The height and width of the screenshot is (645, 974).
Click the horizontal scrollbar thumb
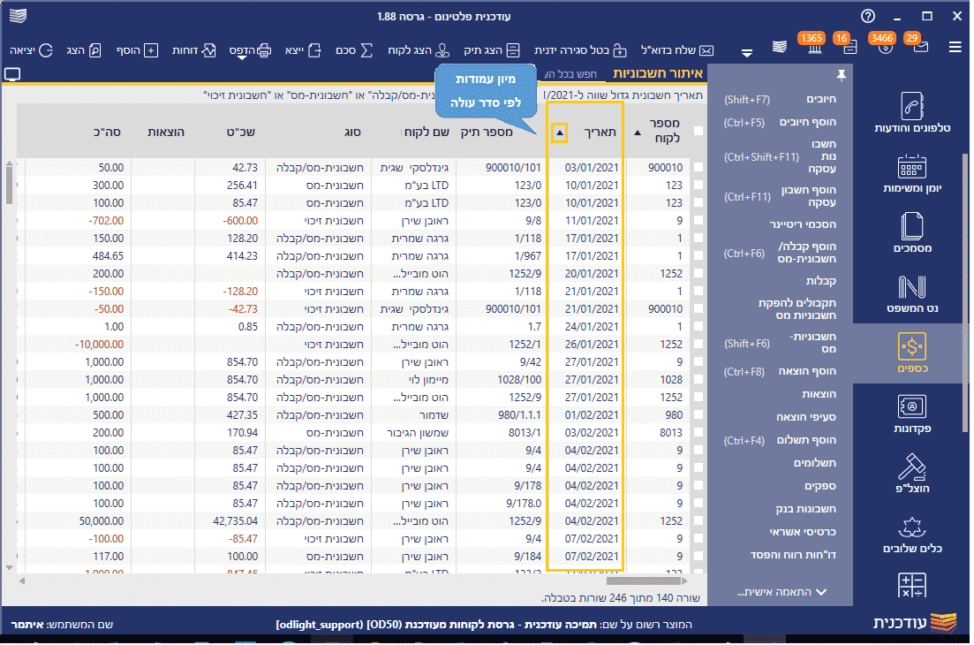pos(643,581)
